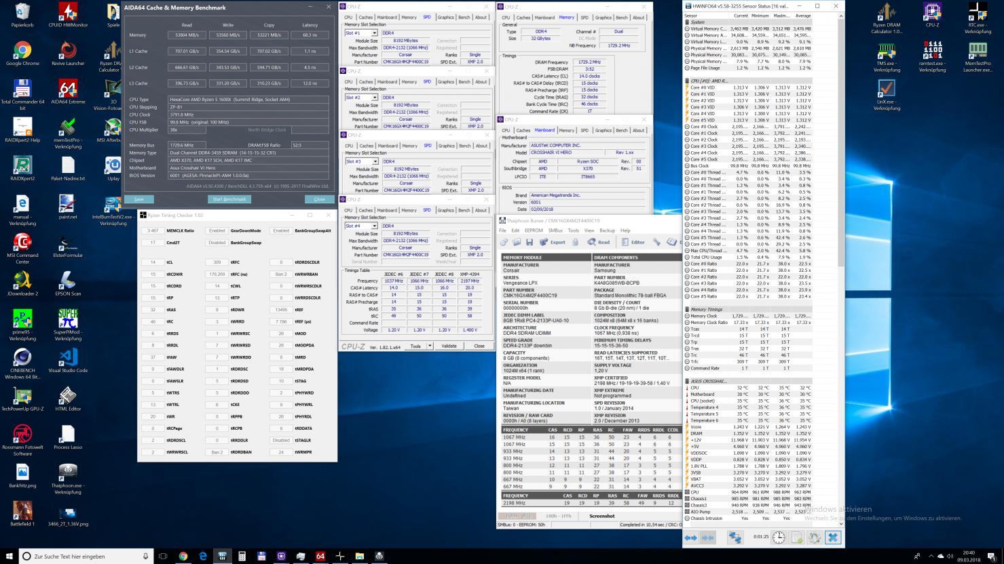1004x564 pixels.
Task: Open the paint.net desktop shortcut
Action: point(67,207)
